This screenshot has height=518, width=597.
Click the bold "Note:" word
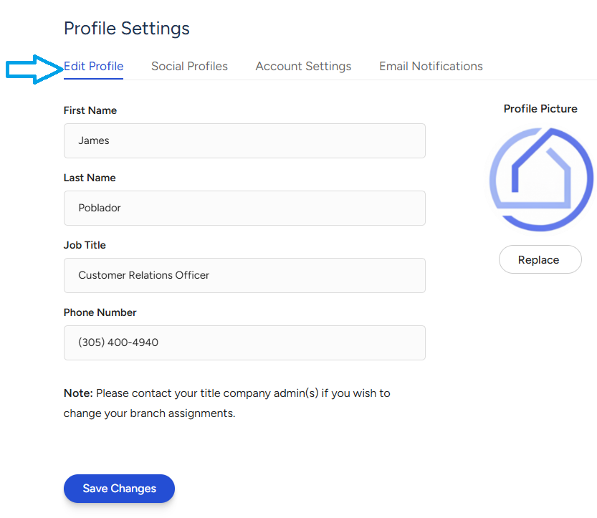[x=78, y=393]
